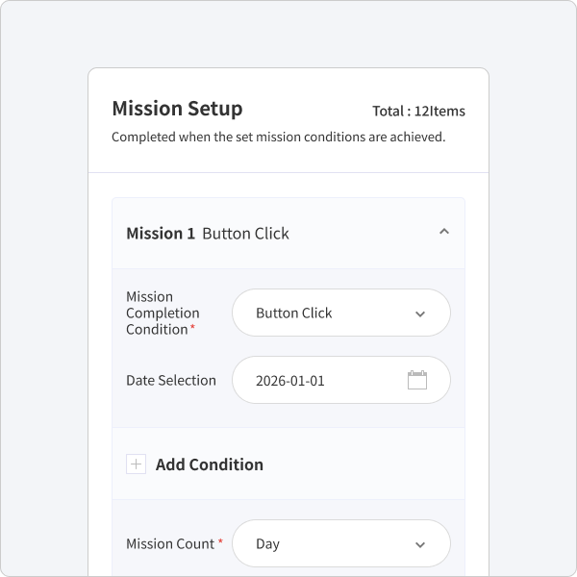Click the Mission Setup heading
The width and height of the screenshot is (577, 577).
[177, 109]
